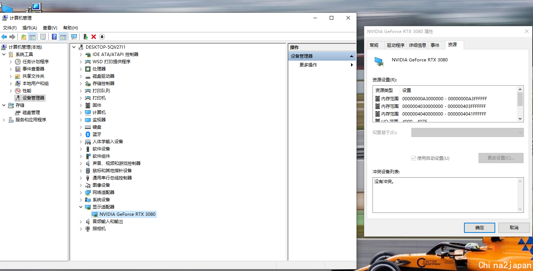Select the 声音、视频和游戏控制器 category
The image size is (533, 271).
[x=117, y=163]
